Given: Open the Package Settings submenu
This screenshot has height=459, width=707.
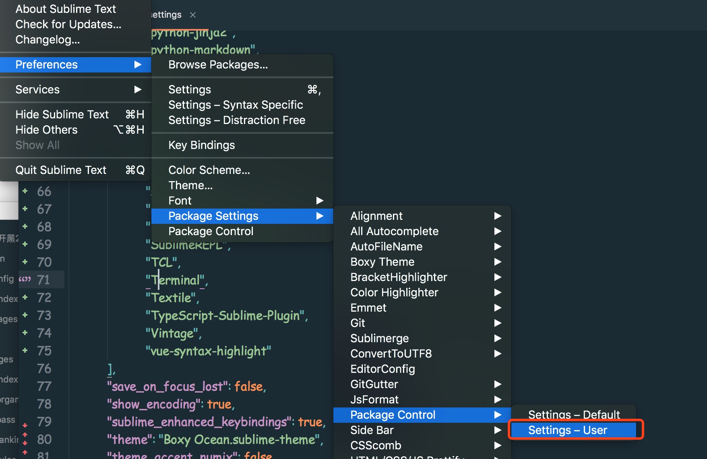Looking at the screenshot, I should pos(242,216).
